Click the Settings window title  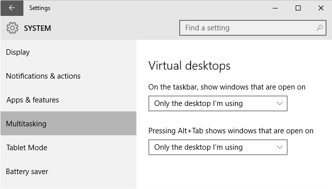pos(40,8)
